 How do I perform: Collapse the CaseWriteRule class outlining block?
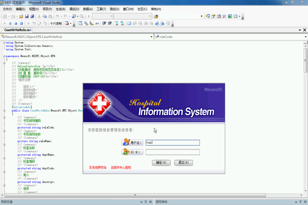pyautogui.click(x=4, y=110)
